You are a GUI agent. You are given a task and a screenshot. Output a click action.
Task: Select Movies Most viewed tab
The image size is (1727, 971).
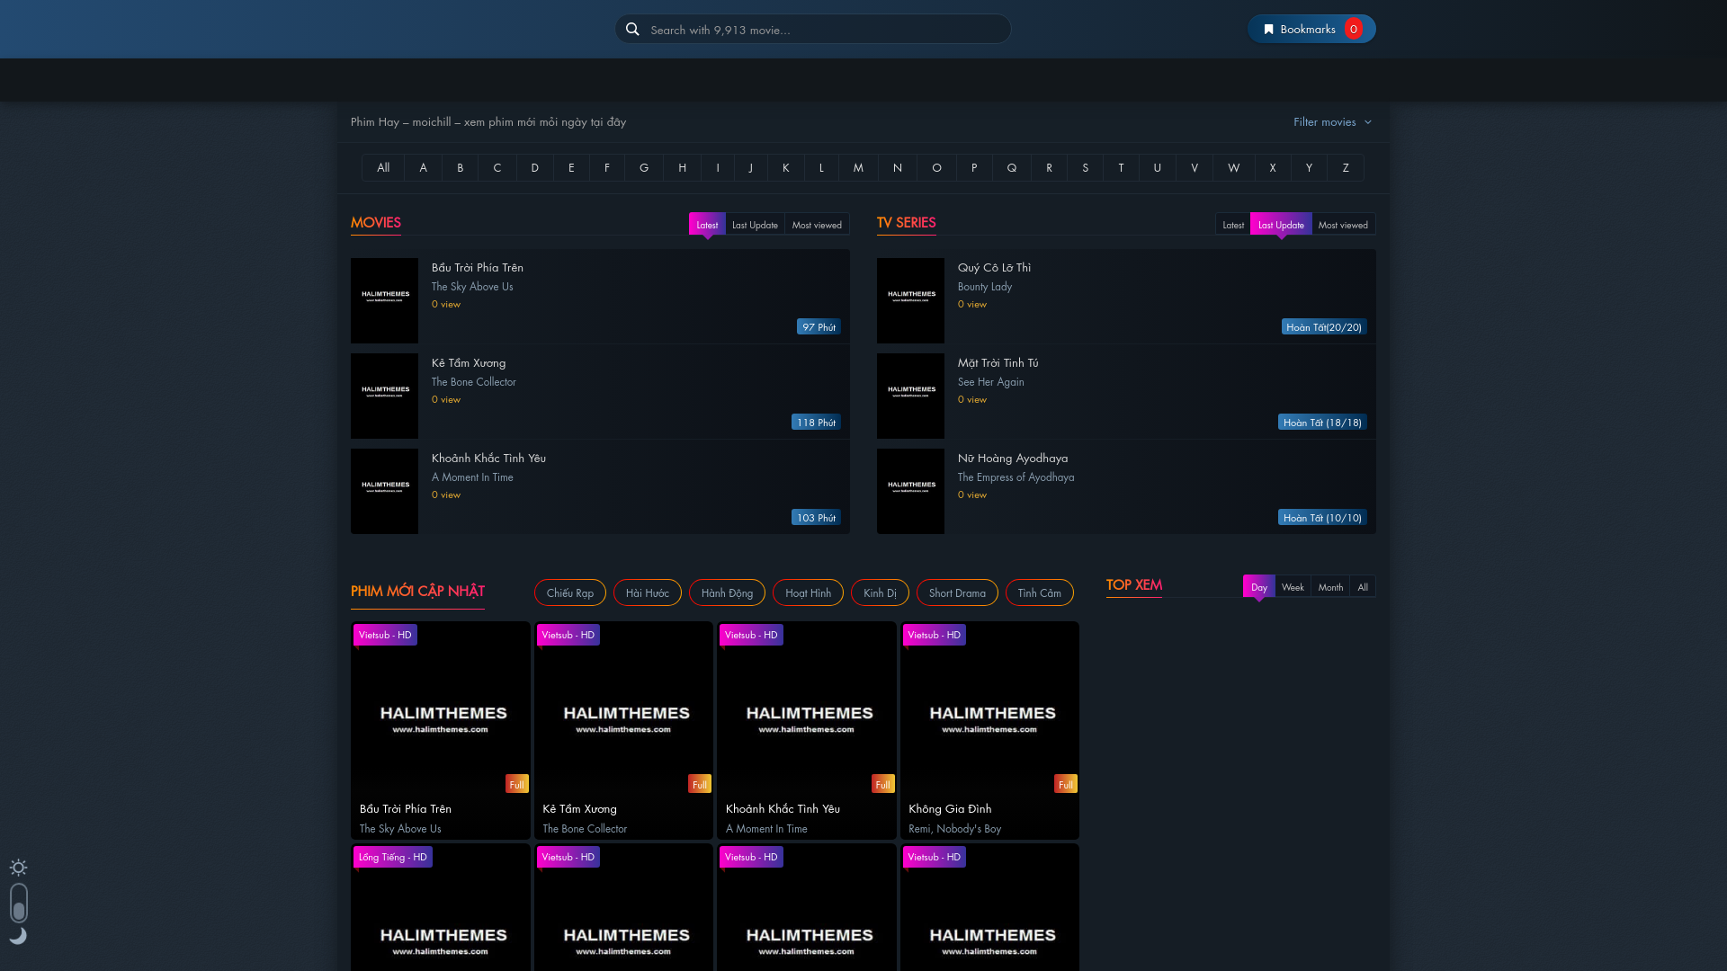pos(817,225)
